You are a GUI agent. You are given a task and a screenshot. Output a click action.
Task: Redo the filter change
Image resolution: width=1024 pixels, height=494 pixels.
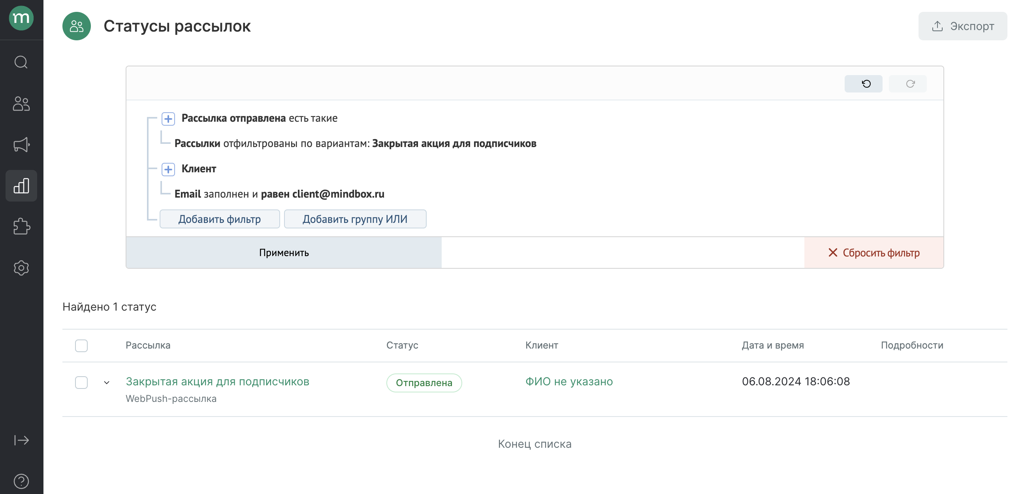(x=907, y=83)
